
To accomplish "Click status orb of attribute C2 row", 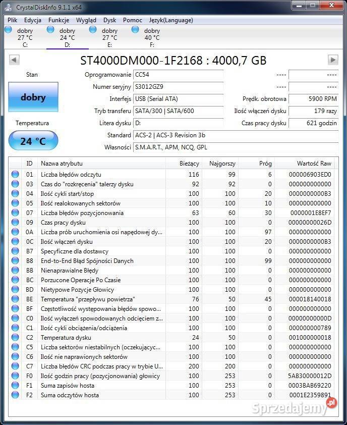I will click(15, 337).
